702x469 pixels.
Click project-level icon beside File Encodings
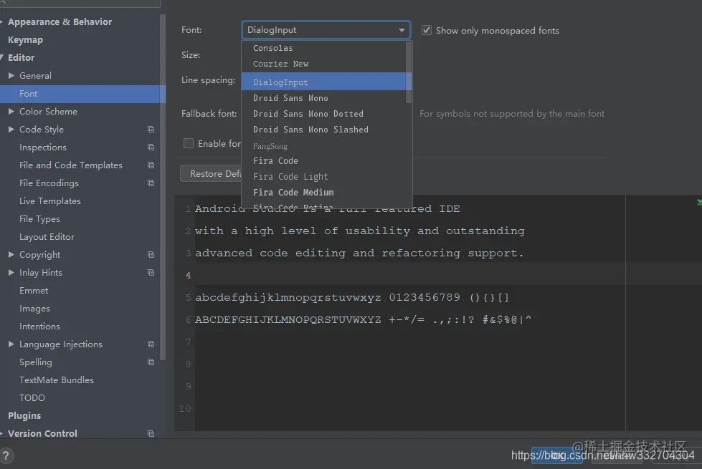(x=151, y=183)
